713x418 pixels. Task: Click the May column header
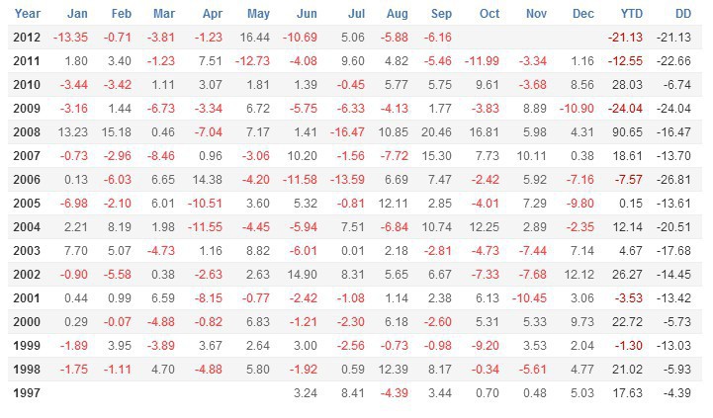pyautogui.click(x=258, y=14)
